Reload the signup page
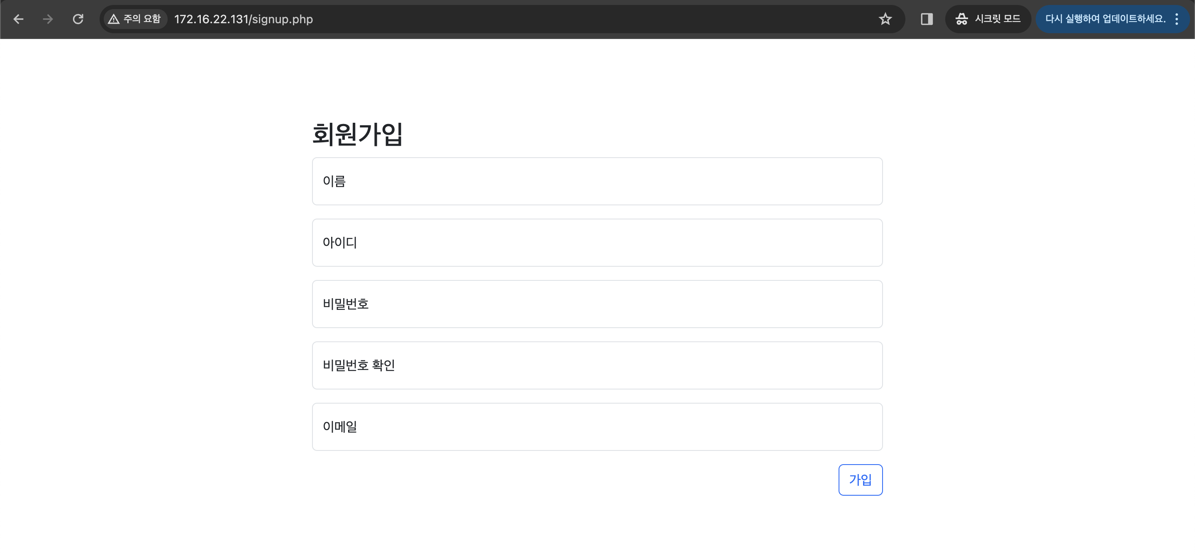Screen dimensions: 1195x555 pyautogui.click(x=78, y=19)
